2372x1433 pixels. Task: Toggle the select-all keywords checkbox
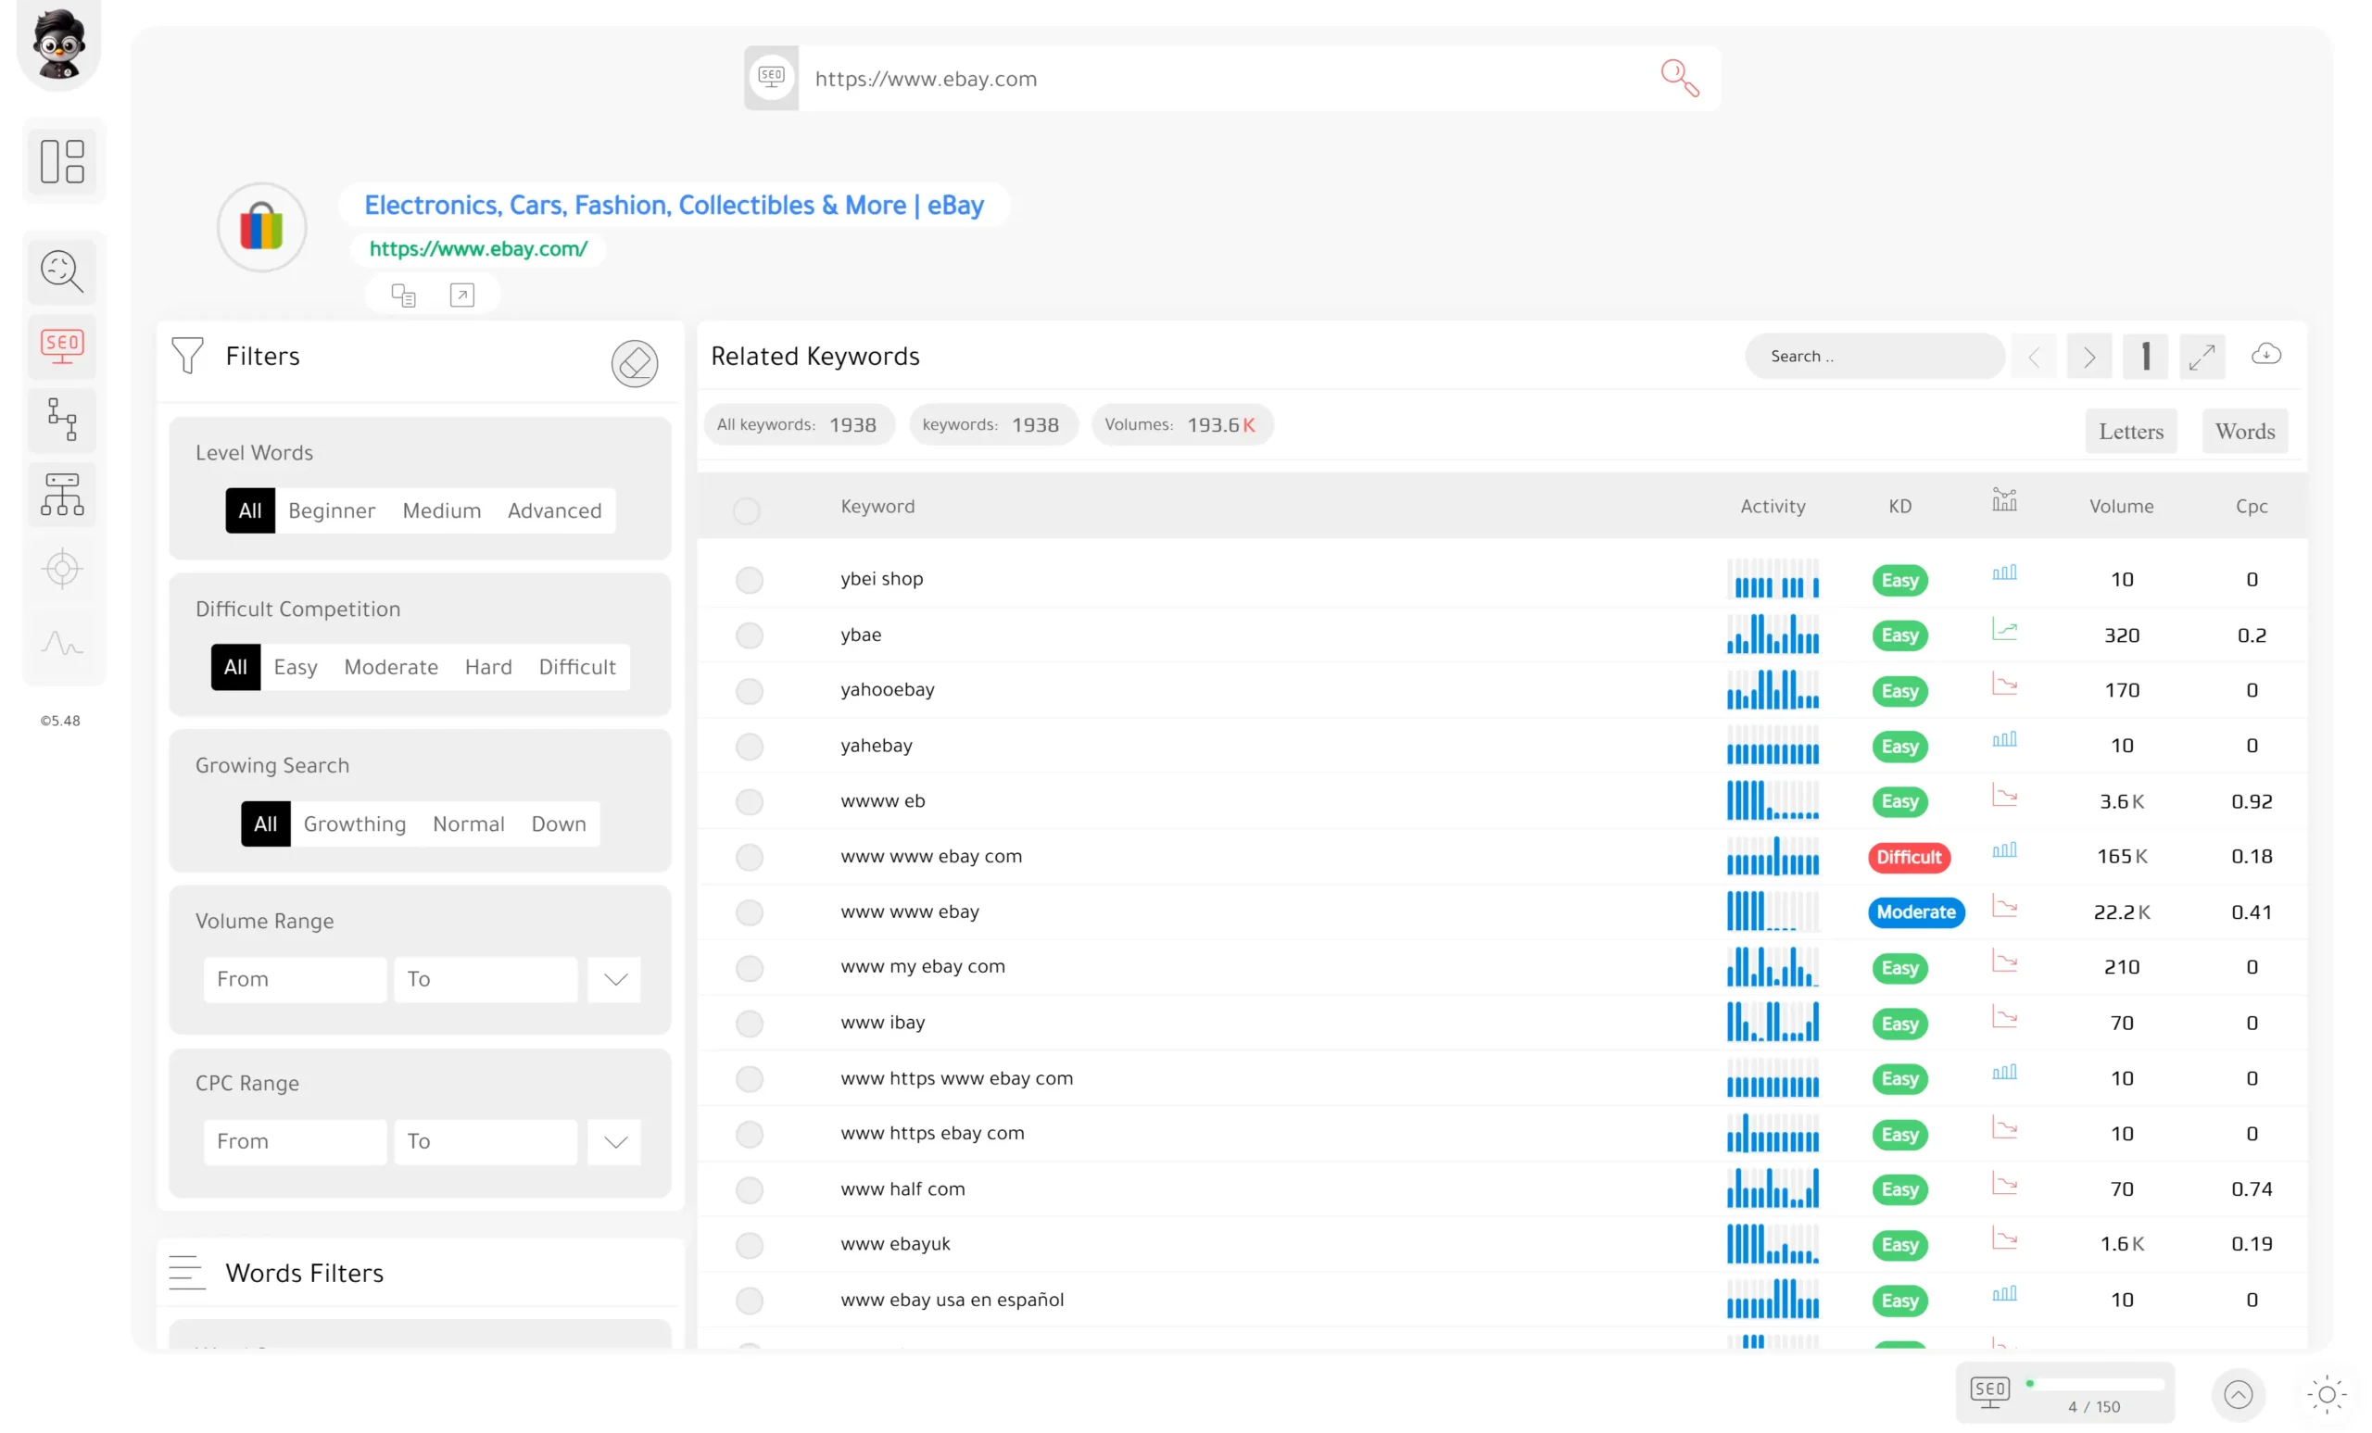pyautogui.click(x=746, y=510)
